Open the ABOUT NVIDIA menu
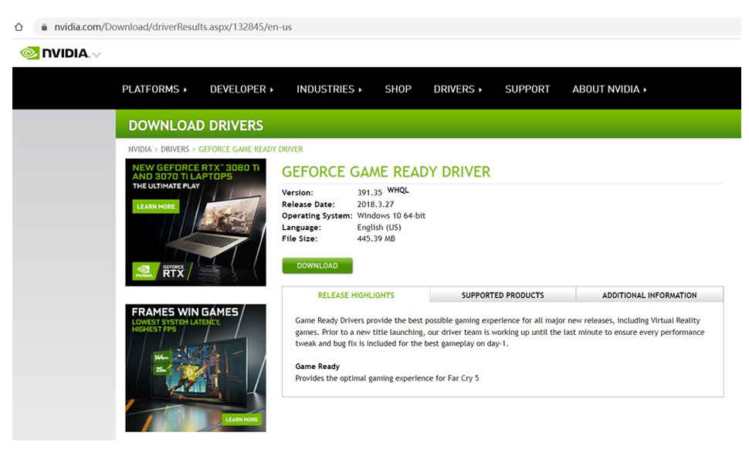Screen dimensions: 749x463 609,90
